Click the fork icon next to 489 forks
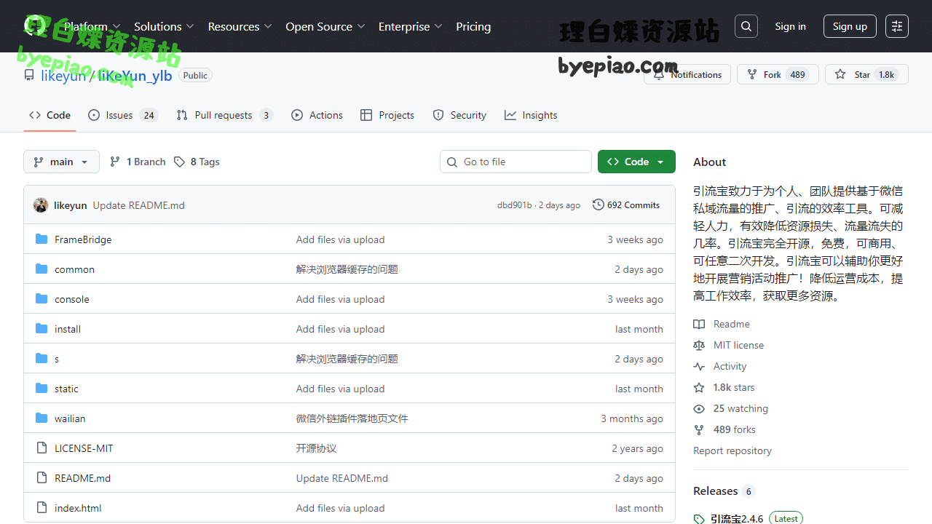This screenshot has height=524, width=932. point(699,429)
